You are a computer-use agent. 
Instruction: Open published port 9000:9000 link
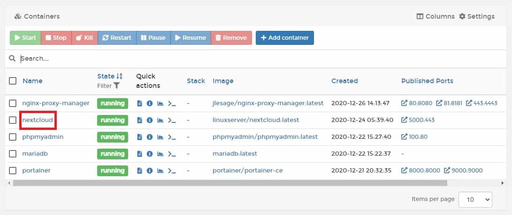[463, 171]
